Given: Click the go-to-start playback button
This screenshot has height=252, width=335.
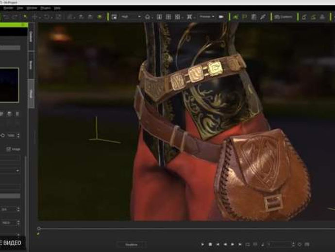Looking at the screenshot, I should [218, 244].
